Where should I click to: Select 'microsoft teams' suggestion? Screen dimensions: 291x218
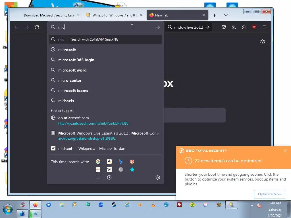(x=105, y=91)
